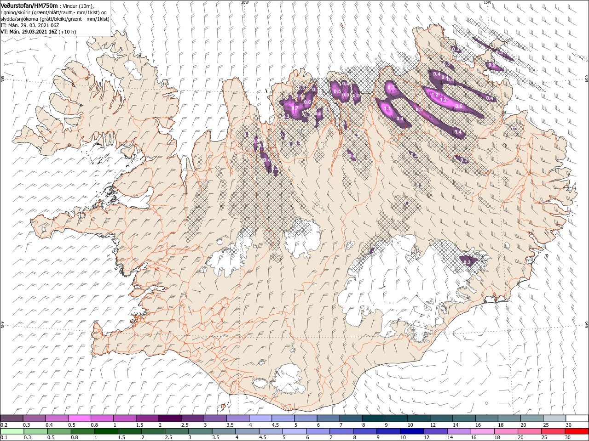
Task: Select the 0.5 medium green swatch in the lower legend row
Action: [x=59, y=431]
